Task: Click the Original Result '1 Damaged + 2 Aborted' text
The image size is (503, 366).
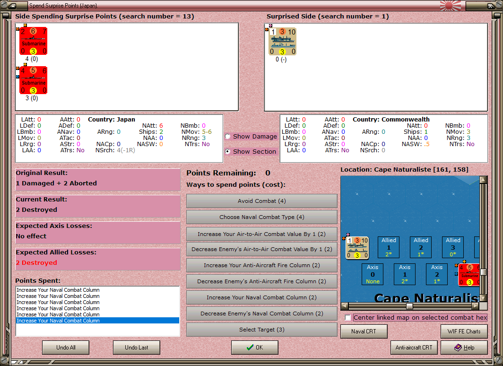Action: coord(56,183)
